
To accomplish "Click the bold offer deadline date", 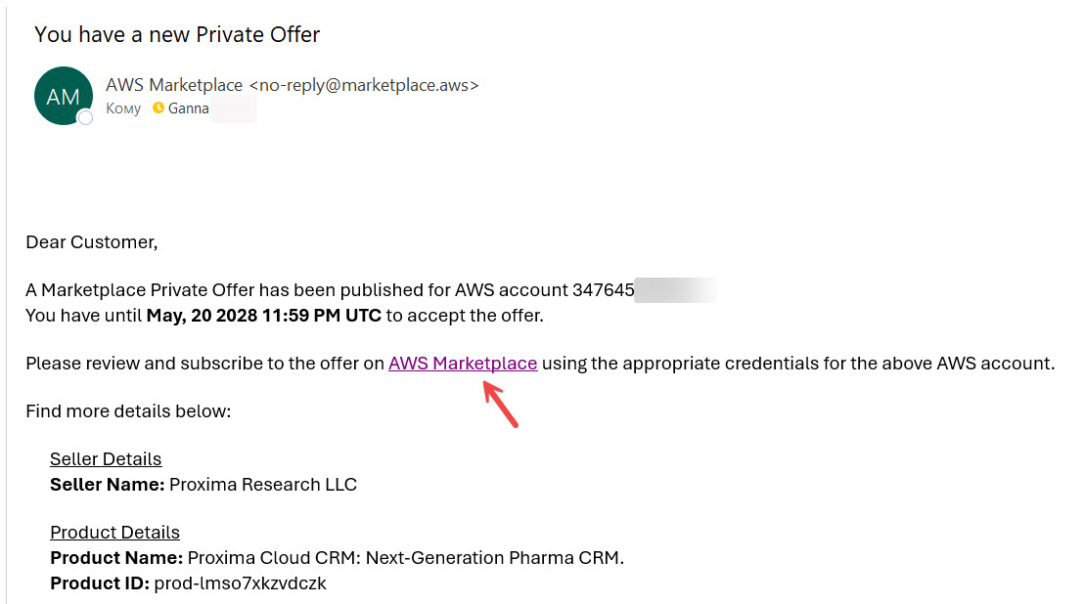I will 263,316.
